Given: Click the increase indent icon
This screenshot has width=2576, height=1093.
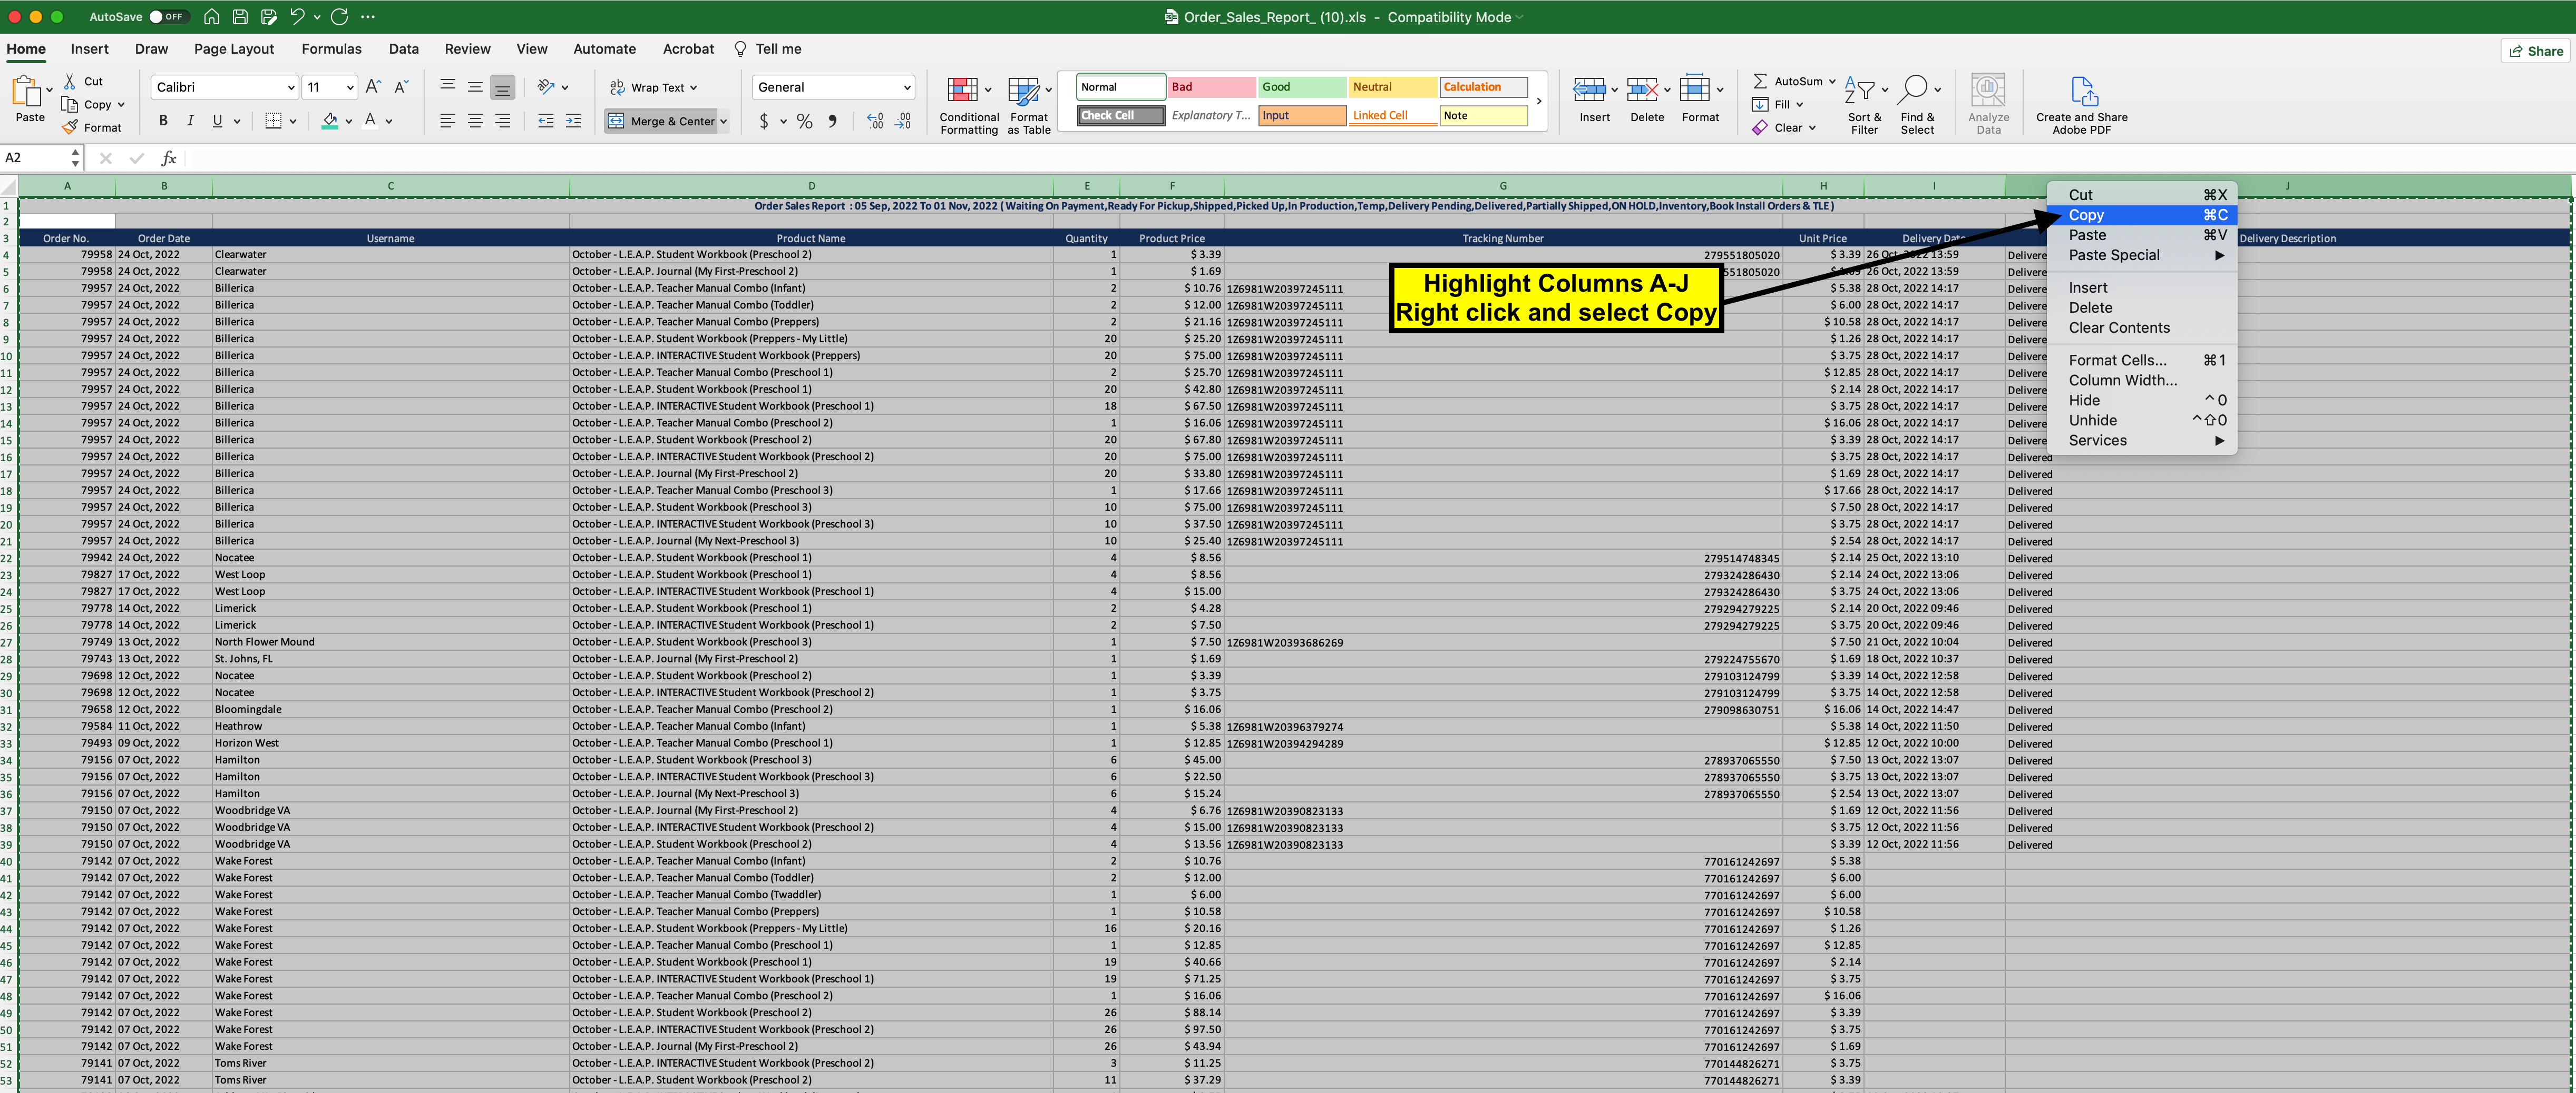Looking at the screenshot, I should coord(573,122).
